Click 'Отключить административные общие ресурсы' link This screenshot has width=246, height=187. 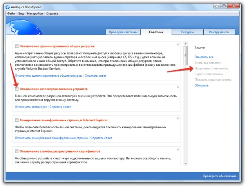[x=49, y=76]
